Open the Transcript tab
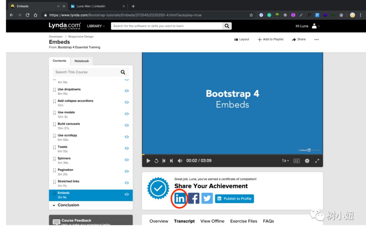The image size is (366, 232). [184, 221]
